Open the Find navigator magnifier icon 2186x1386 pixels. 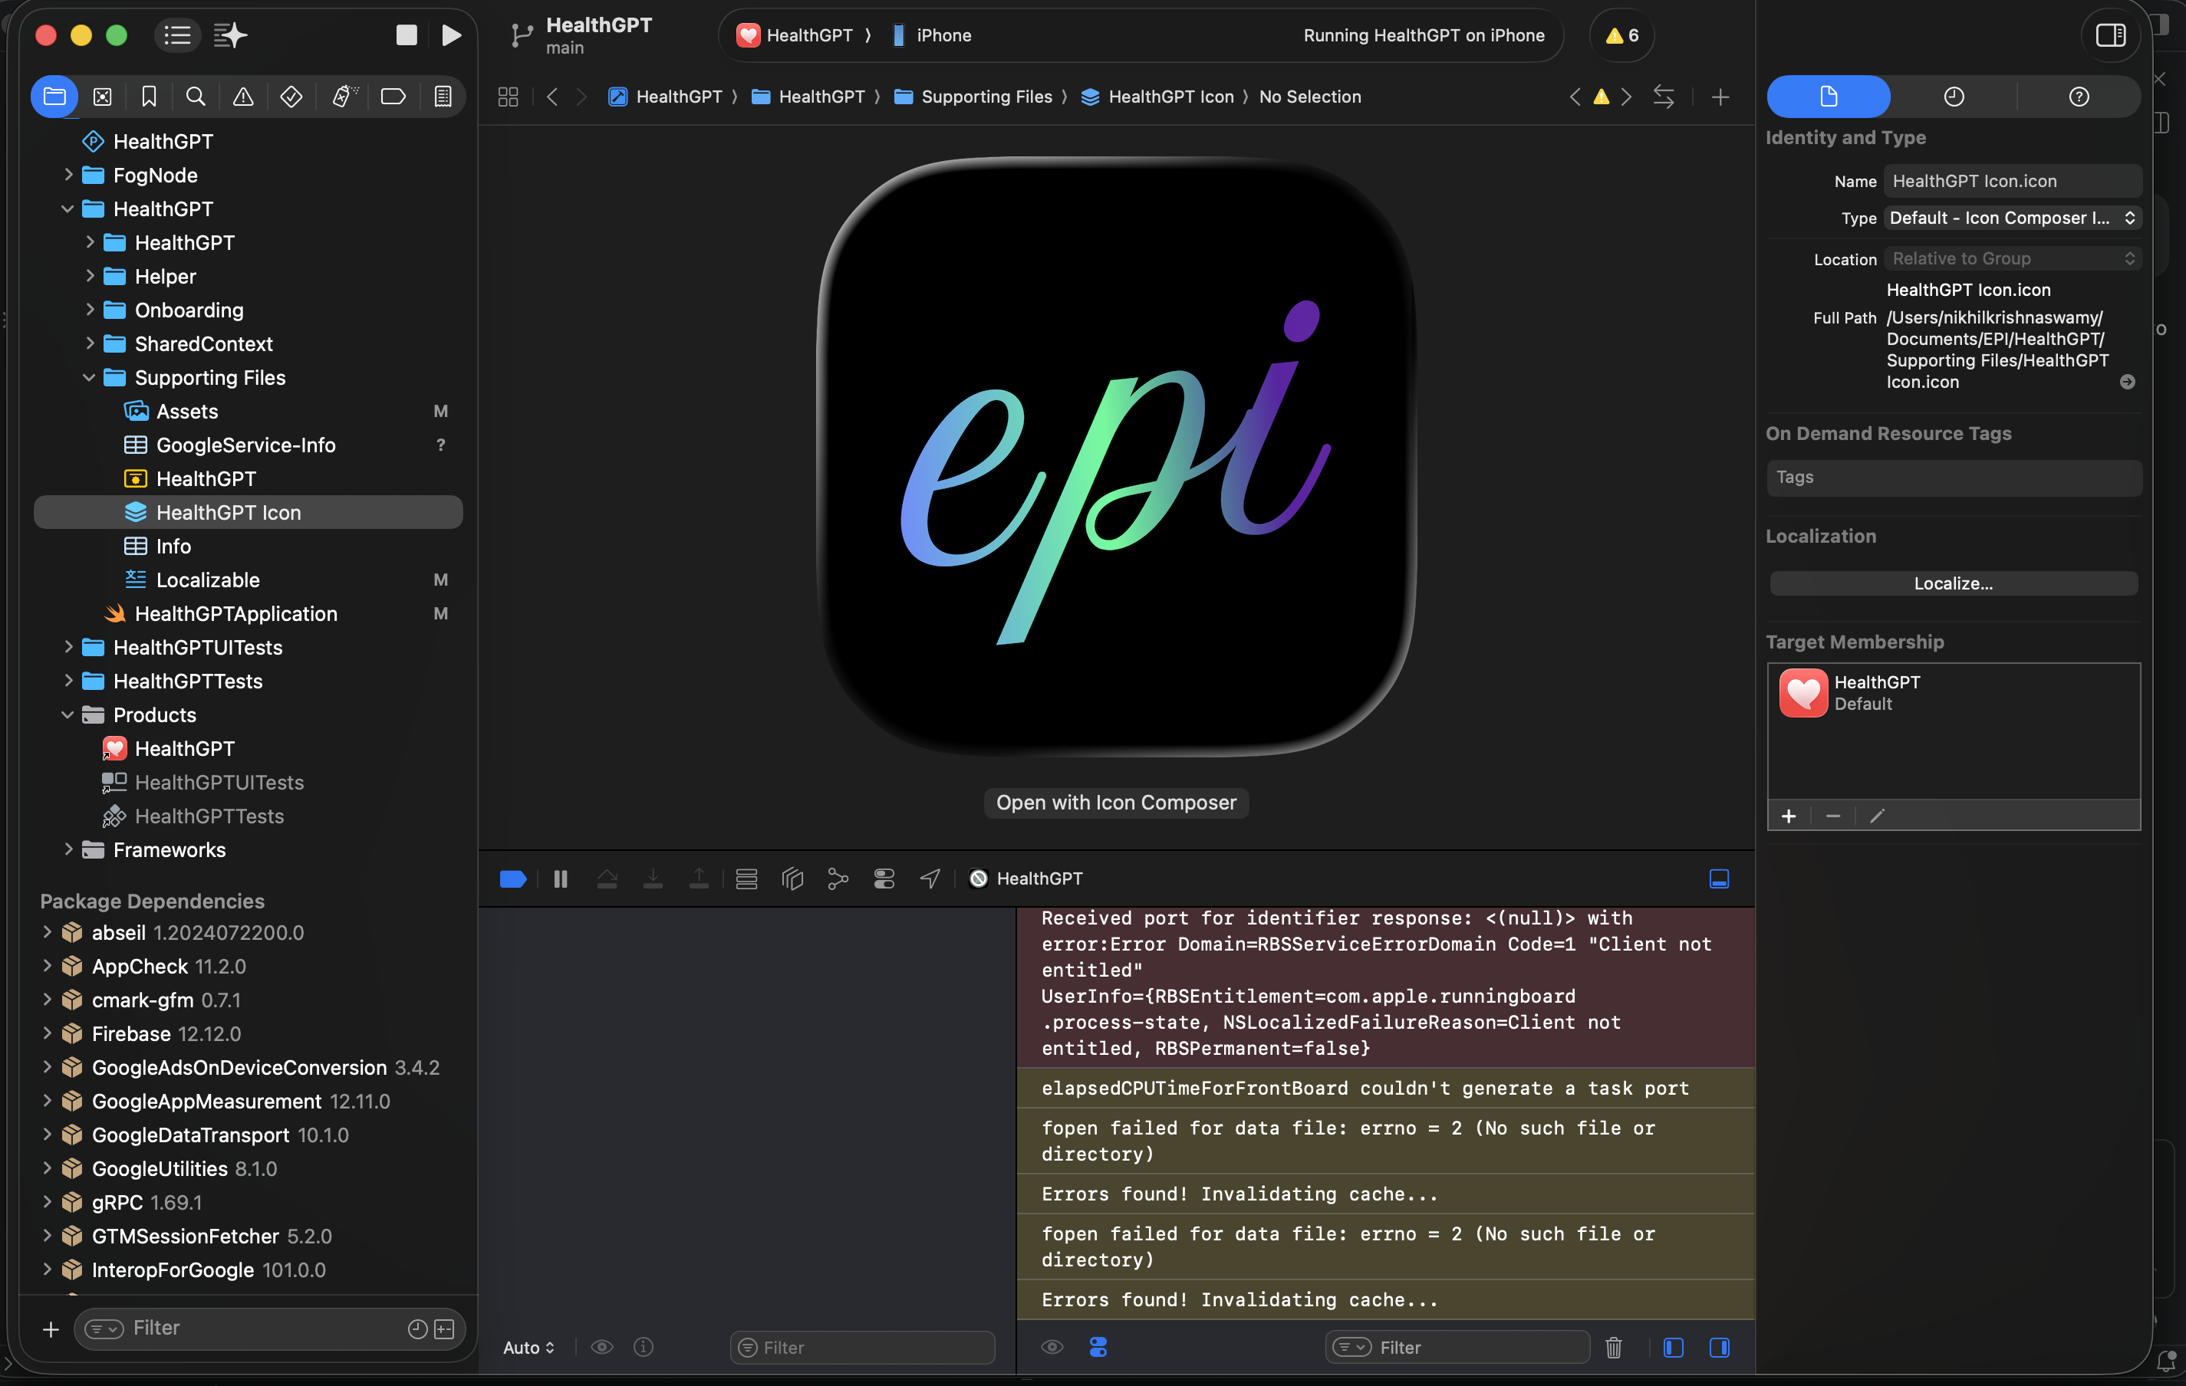point(195,96)
